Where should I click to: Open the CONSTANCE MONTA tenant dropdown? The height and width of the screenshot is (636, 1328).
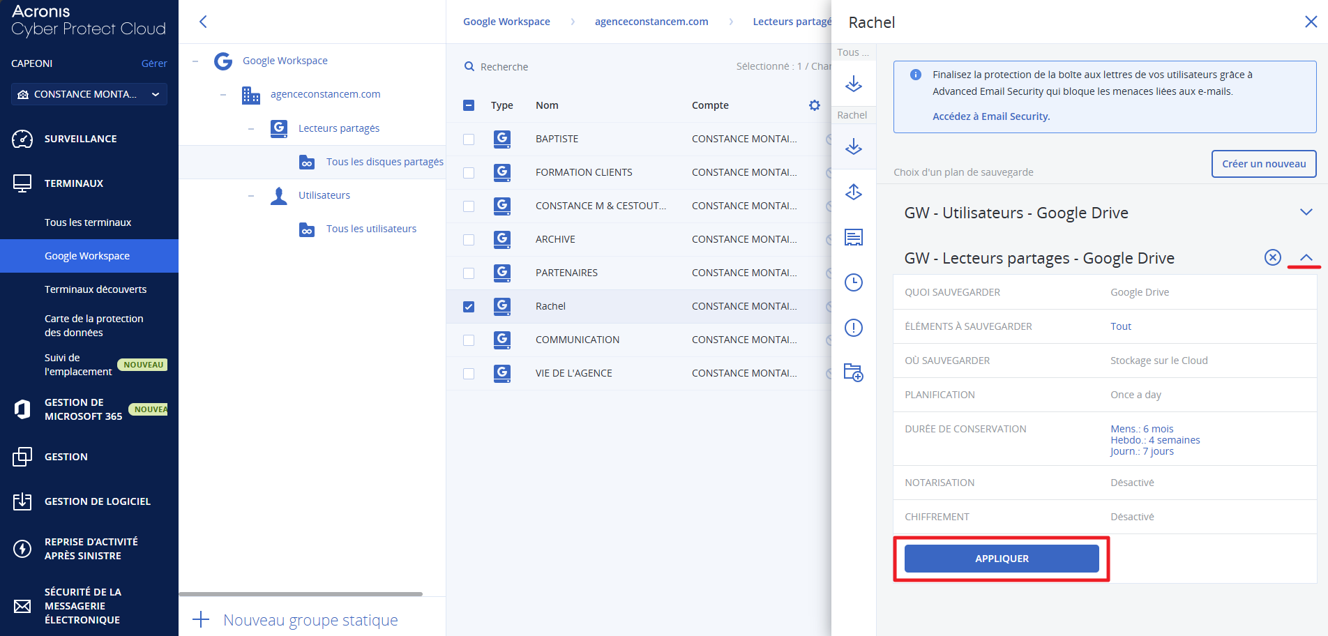pos(89,94)
